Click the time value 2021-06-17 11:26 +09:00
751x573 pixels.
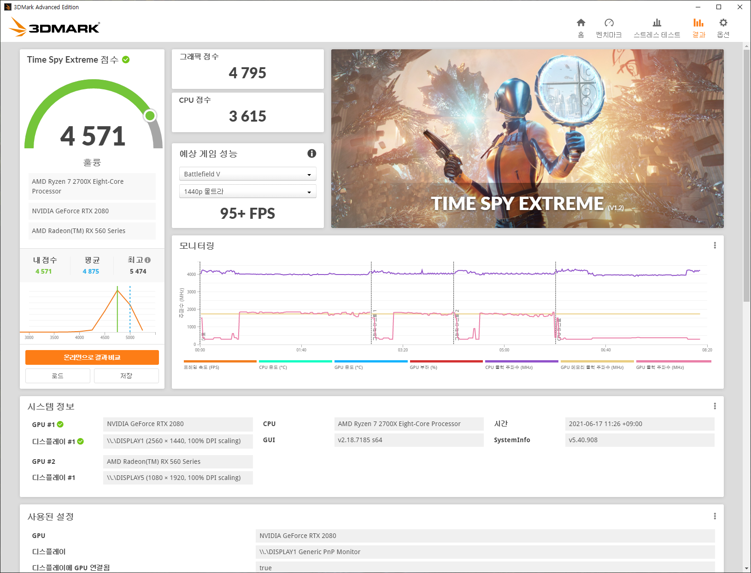pyautogui.click(x=640, y=424)
